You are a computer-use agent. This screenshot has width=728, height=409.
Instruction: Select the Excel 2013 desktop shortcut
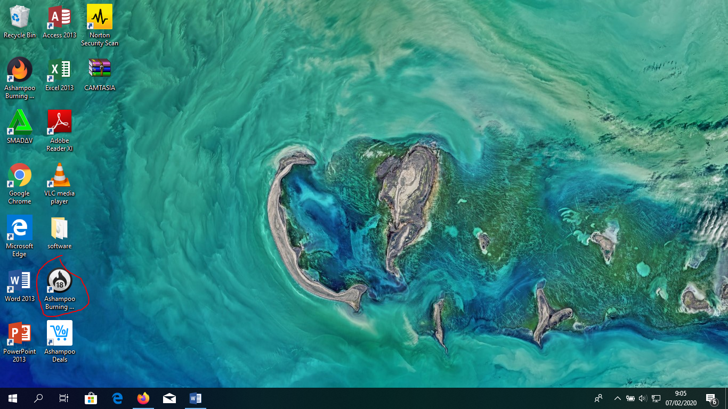coord(59,75)
